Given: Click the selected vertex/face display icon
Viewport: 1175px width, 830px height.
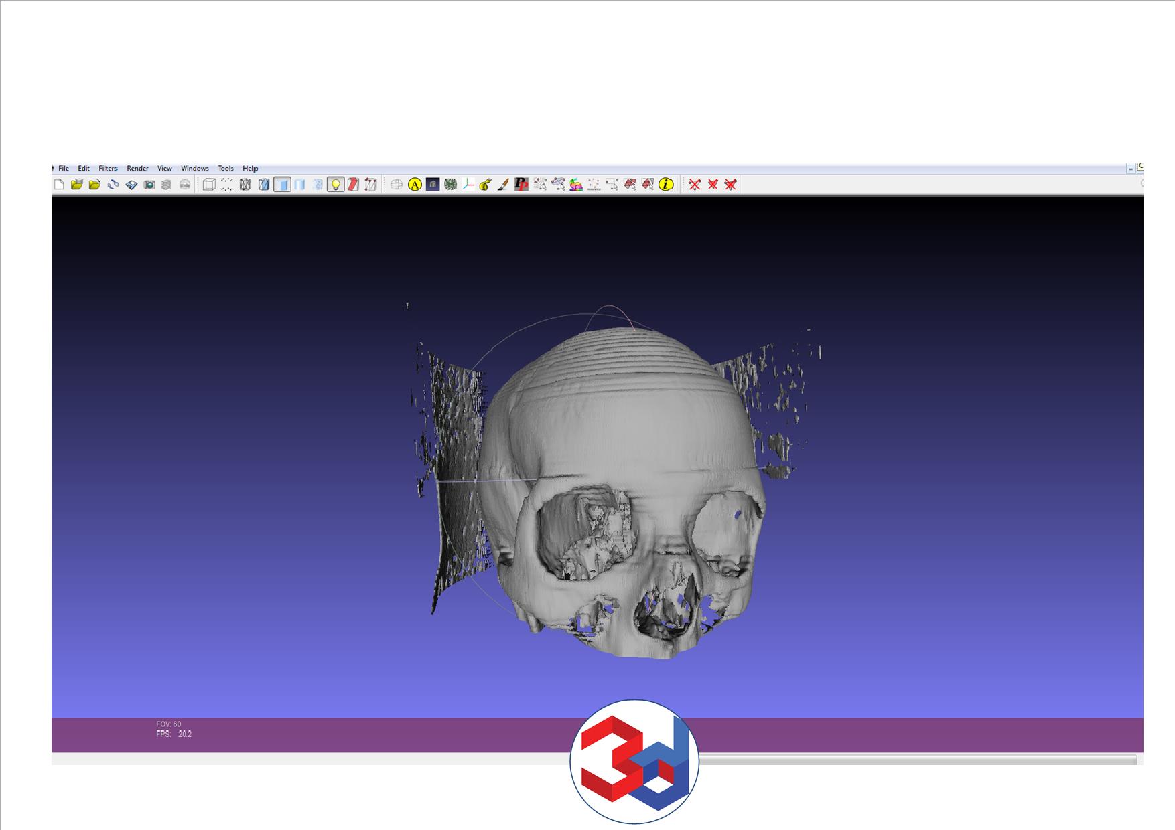Looking at the screenshot, I should click(x=371, y=185).
